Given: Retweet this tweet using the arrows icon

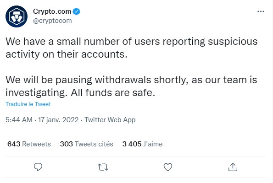Looking at the screenshot, I should pyautogui.click(x=103, y=167).
